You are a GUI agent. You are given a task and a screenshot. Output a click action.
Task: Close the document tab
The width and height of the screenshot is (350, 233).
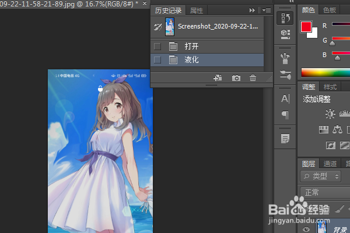point(145,3)
